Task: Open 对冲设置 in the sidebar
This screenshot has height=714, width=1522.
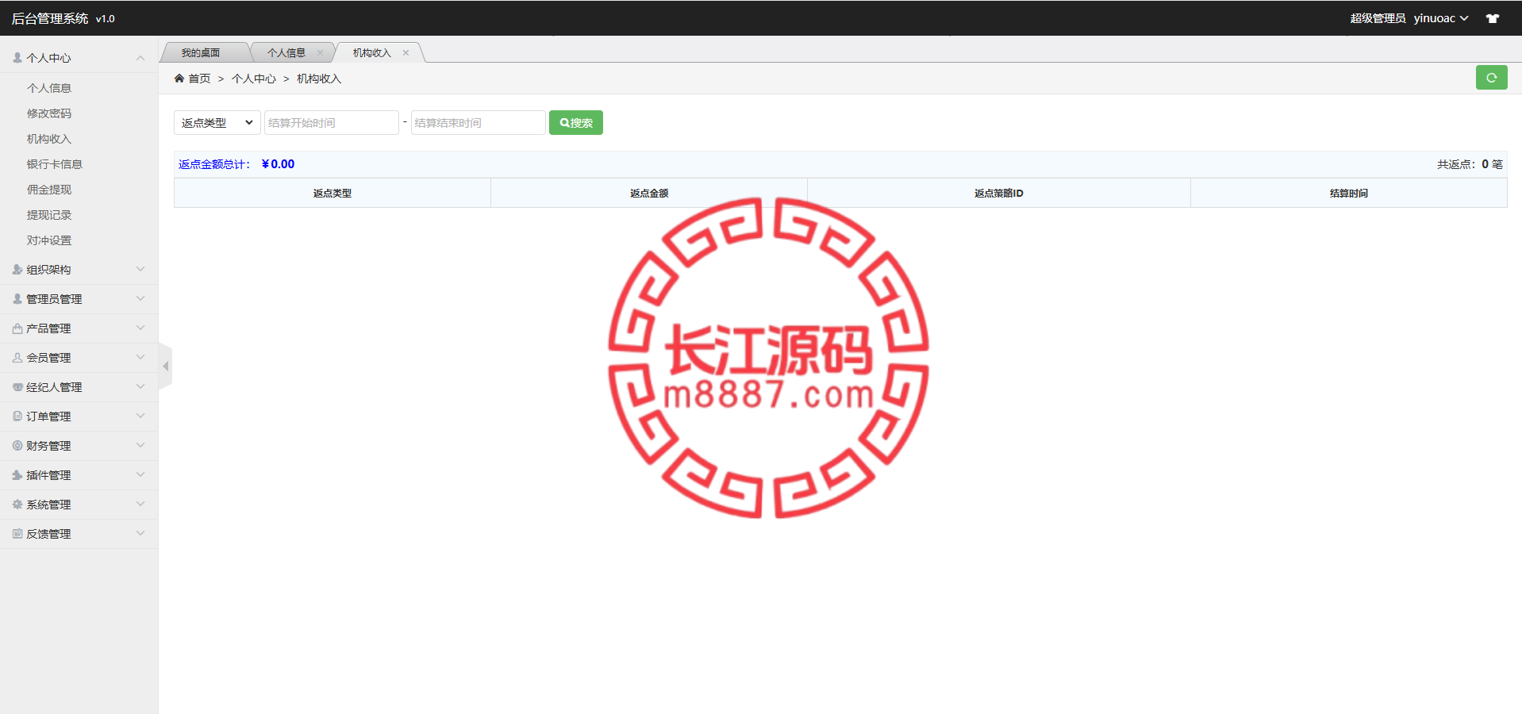Action: (49, 240)
